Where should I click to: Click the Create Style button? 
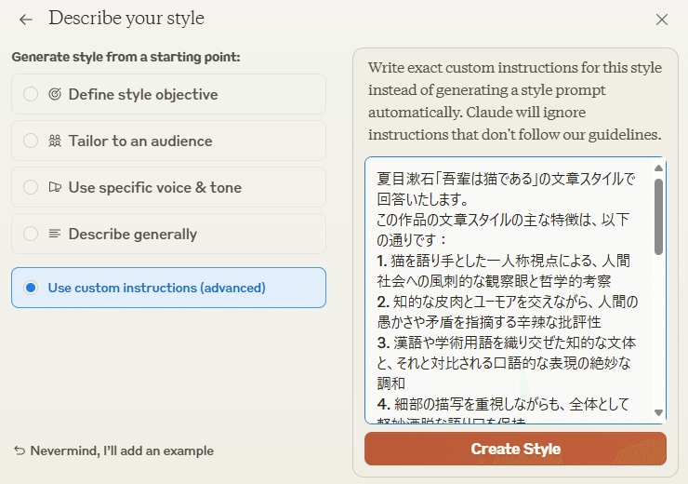tap(515, 449)
